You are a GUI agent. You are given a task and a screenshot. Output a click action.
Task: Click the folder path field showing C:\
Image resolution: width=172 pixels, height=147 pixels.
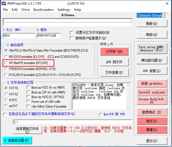click(x=72, y=122)
